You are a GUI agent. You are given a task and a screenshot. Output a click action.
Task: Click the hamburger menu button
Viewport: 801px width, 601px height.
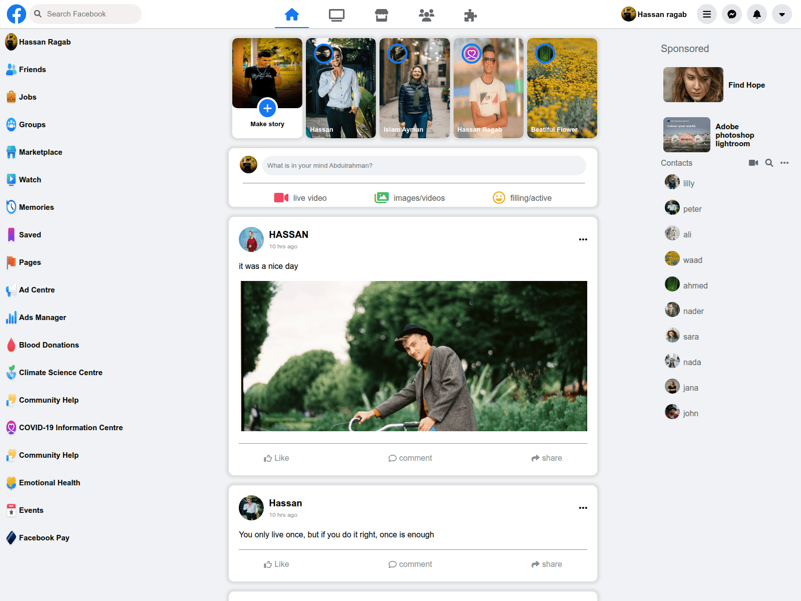click(x=707, y=14)
